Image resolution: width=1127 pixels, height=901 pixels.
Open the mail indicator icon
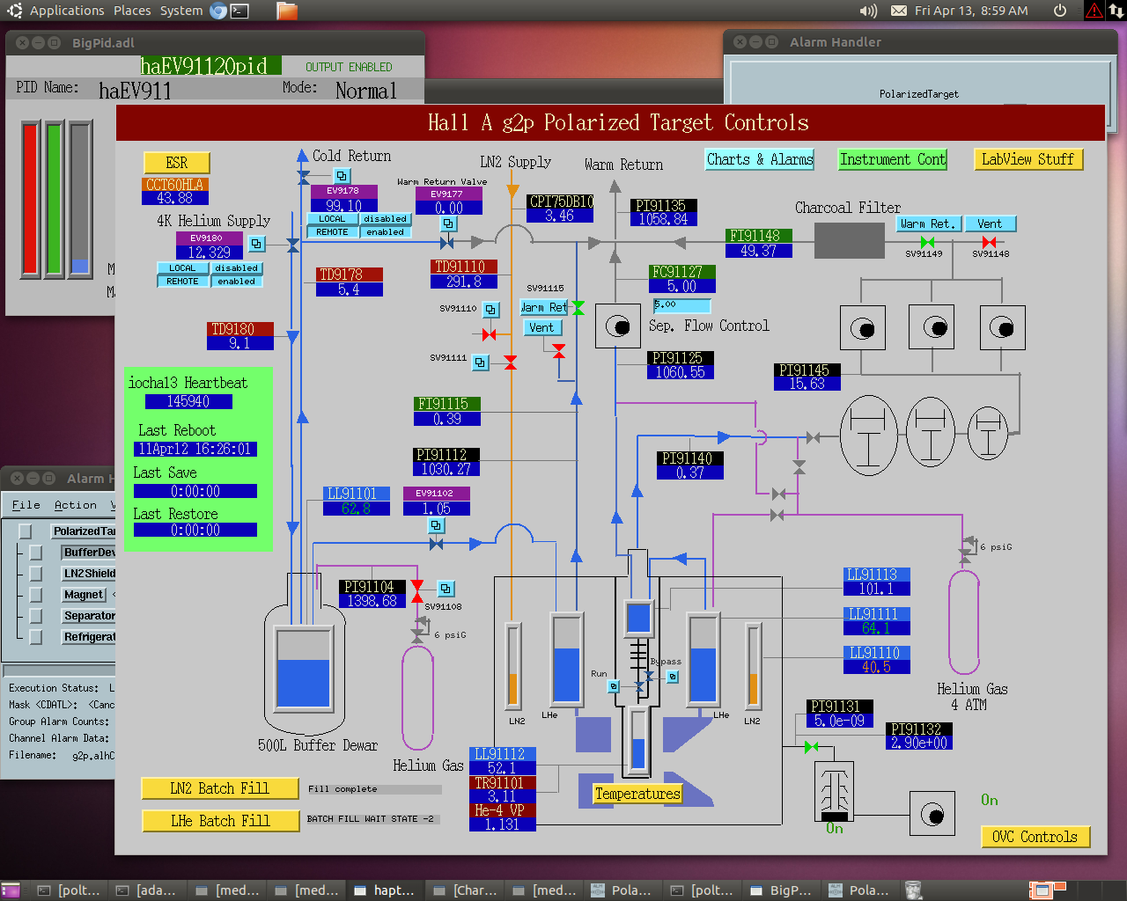pos(898,11)
